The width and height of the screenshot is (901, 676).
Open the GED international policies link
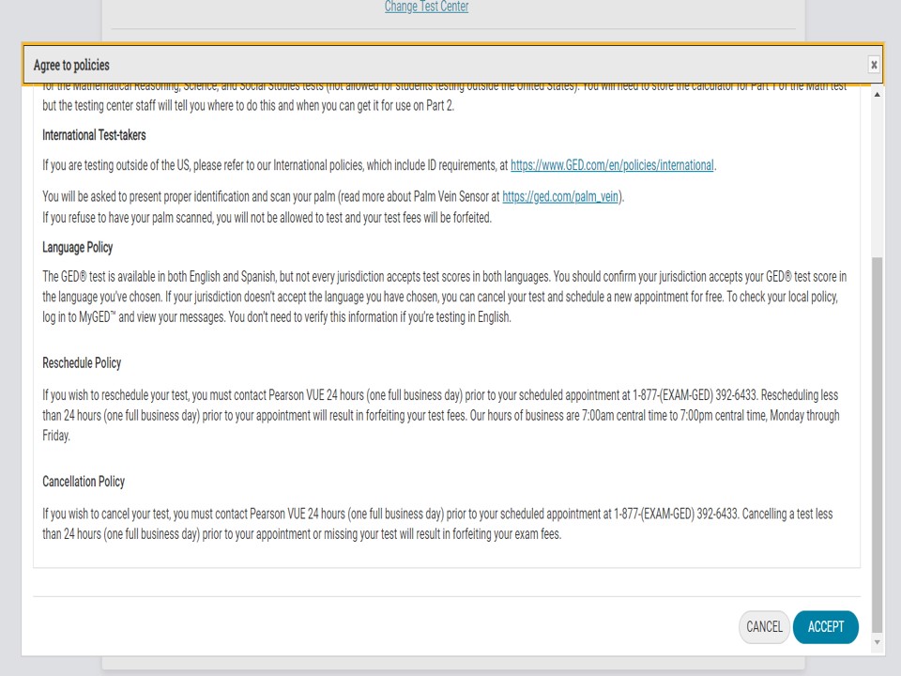pos(611,165)
